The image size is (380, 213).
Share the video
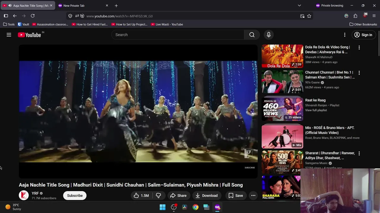(178, 196)
